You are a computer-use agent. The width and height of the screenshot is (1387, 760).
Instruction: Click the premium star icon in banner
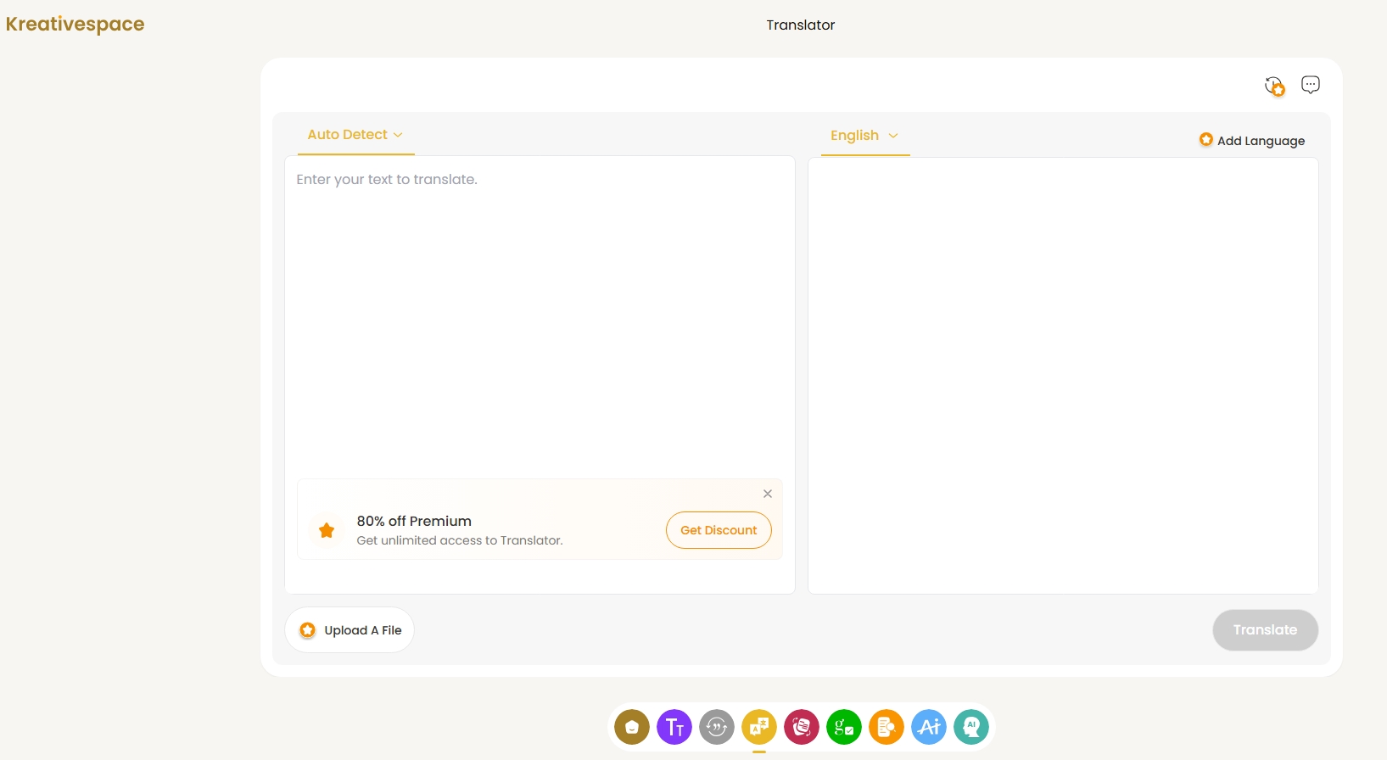pyautogui.click(x=327, y=531)
